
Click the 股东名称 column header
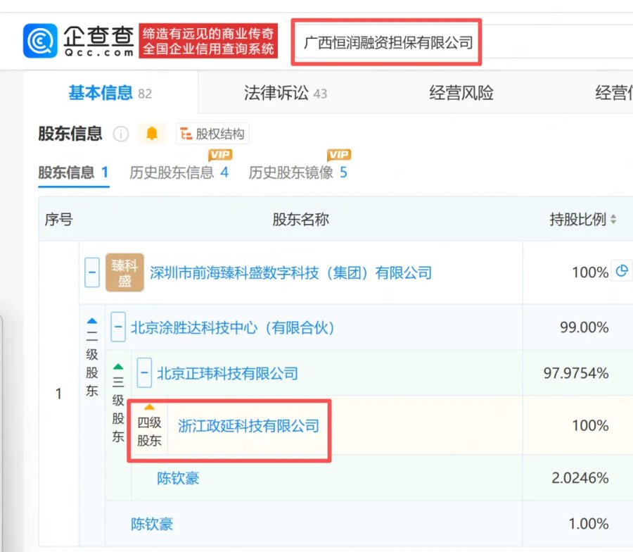300,220
